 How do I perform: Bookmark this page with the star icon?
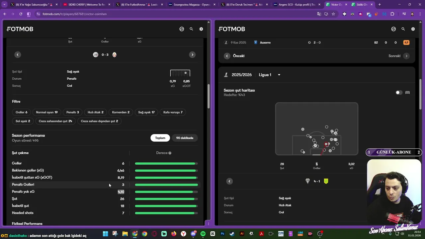tap(333, 14)
